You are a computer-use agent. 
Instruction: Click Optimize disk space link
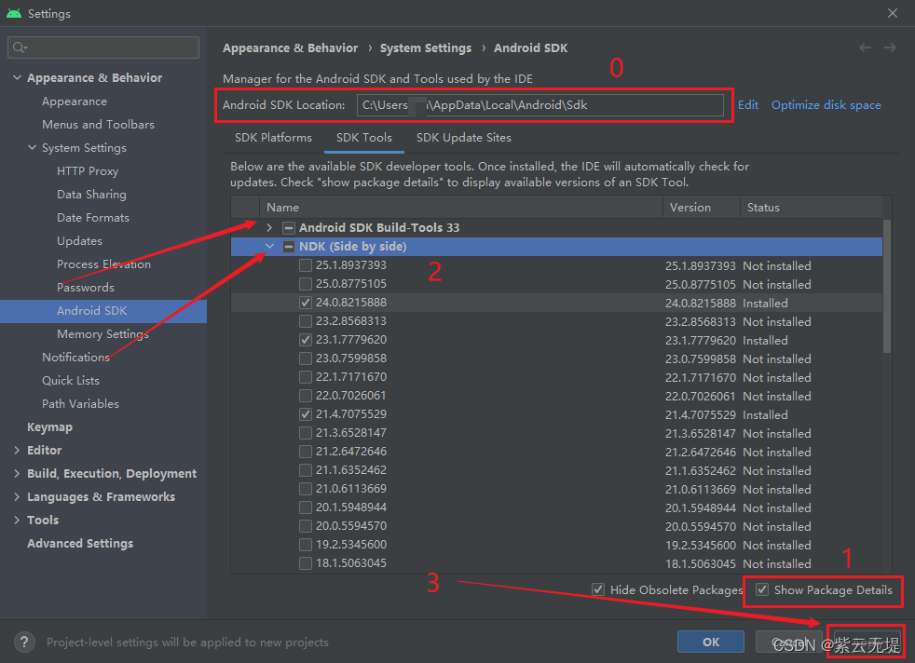[x=826, y=105]
